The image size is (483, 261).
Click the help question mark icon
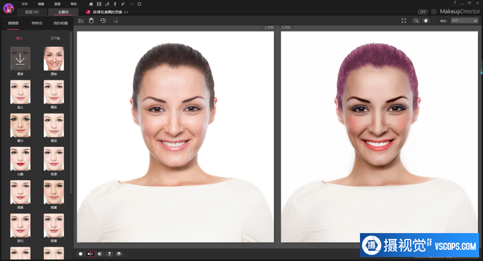455,3
